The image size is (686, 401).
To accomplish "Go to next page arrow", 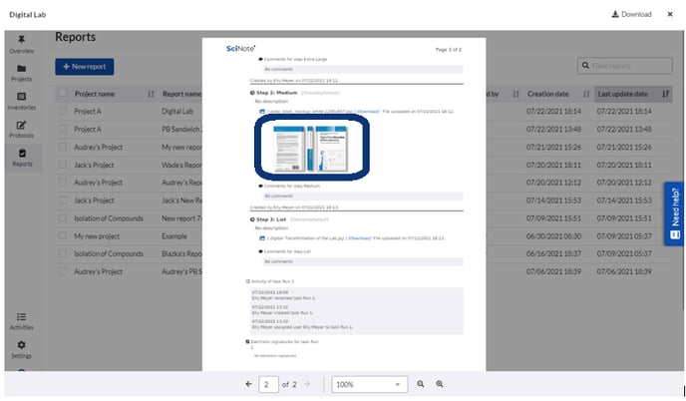I will click(x=307, y=384).
